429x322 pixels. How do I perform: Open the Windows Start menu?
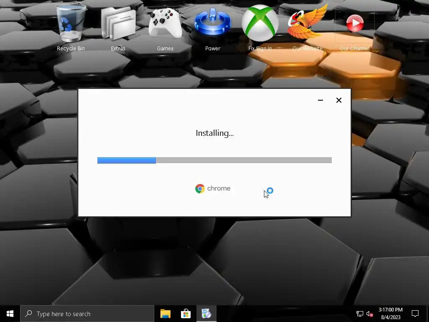pos(10,314)
